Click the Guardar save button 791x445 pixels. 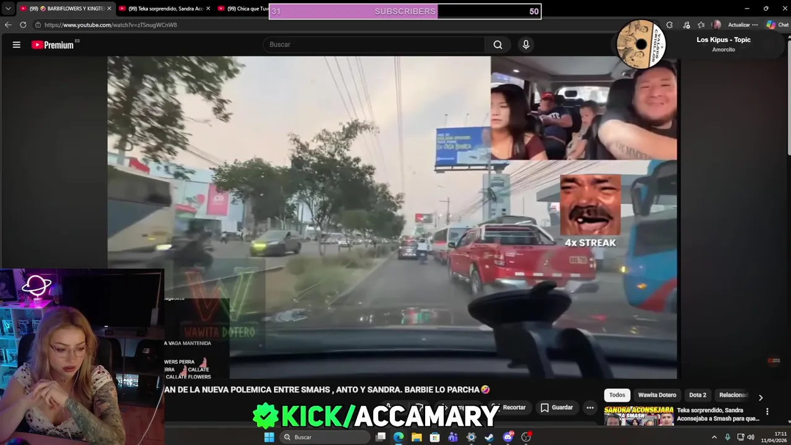click(x=556, y=407)
